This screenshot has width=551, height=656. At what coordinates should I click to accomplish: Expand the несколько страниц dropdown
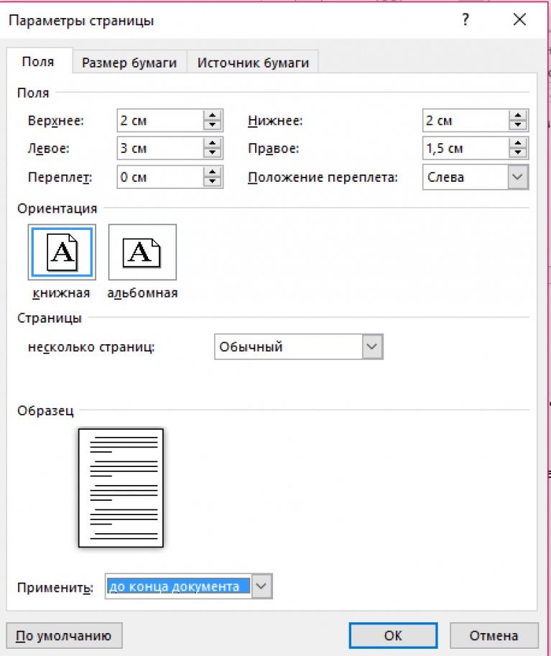pyautogui.click(x=371, y=347)
